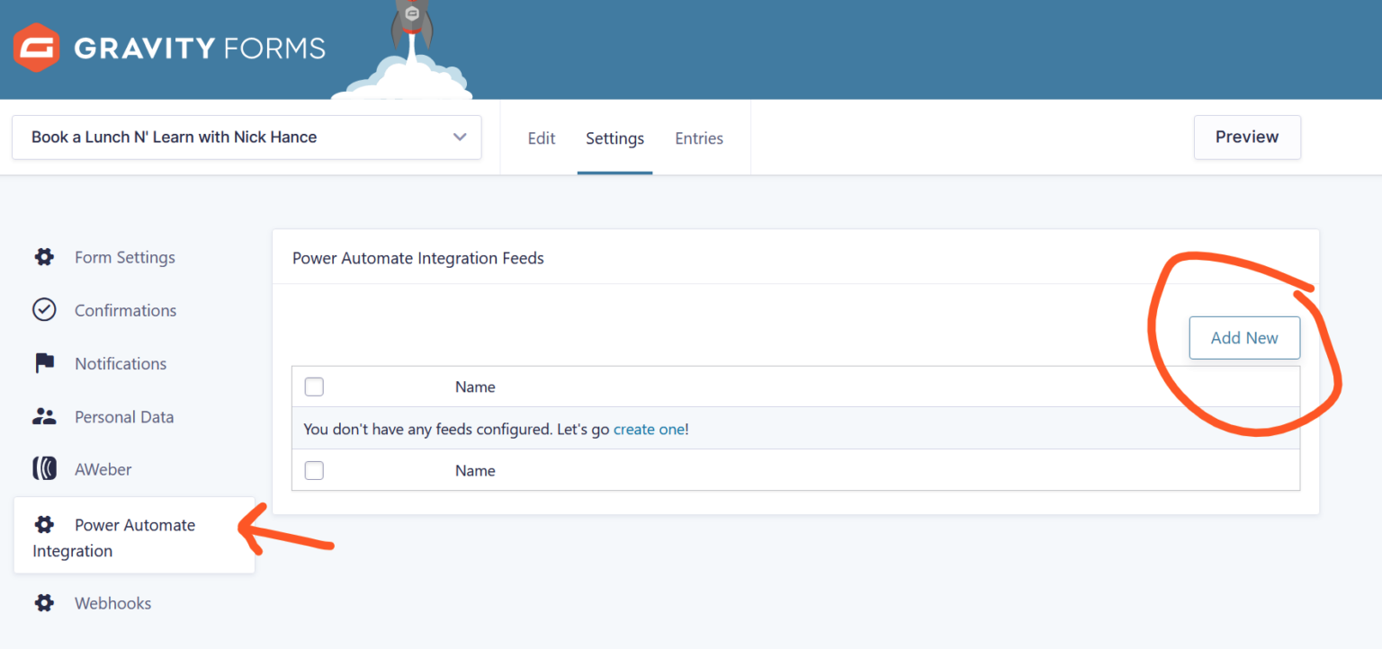Open the Entries tab
Viewport: 1382px width, 649px height.
click(x=699, y=138)
